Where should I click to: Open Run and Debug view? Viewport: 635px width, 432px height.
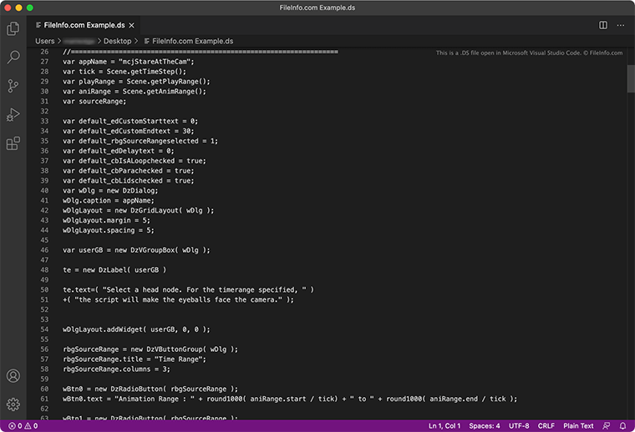(13, 114)
